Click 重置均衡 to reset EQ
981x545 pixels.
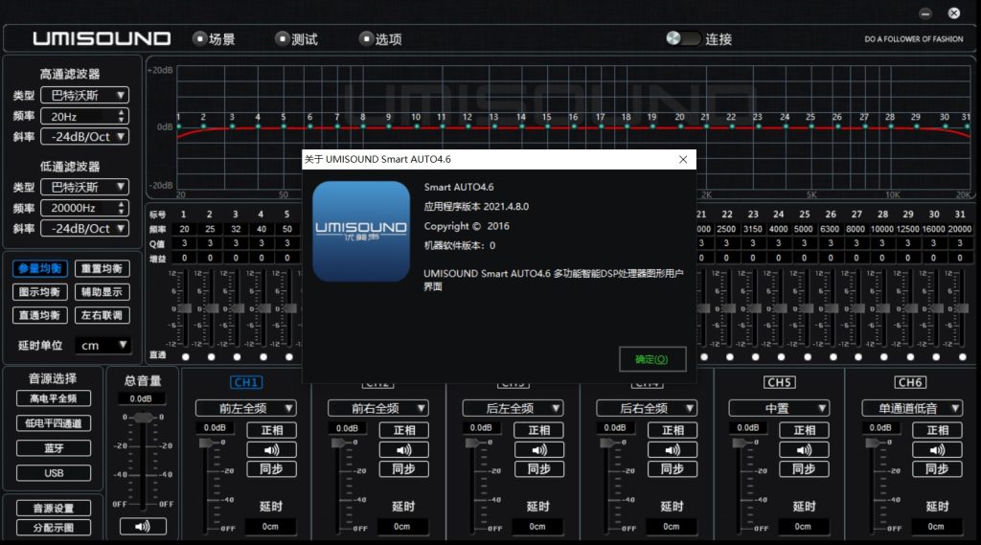(x=102, y=268)
